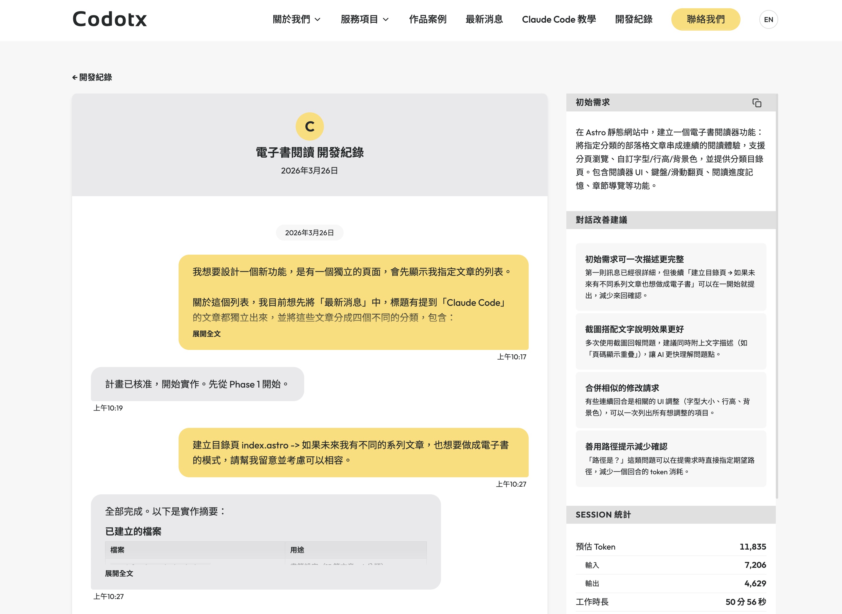Click the SESSION 統計 panel header
The width and height of the screenshot is (842, 614).
[x=603, y=515]
